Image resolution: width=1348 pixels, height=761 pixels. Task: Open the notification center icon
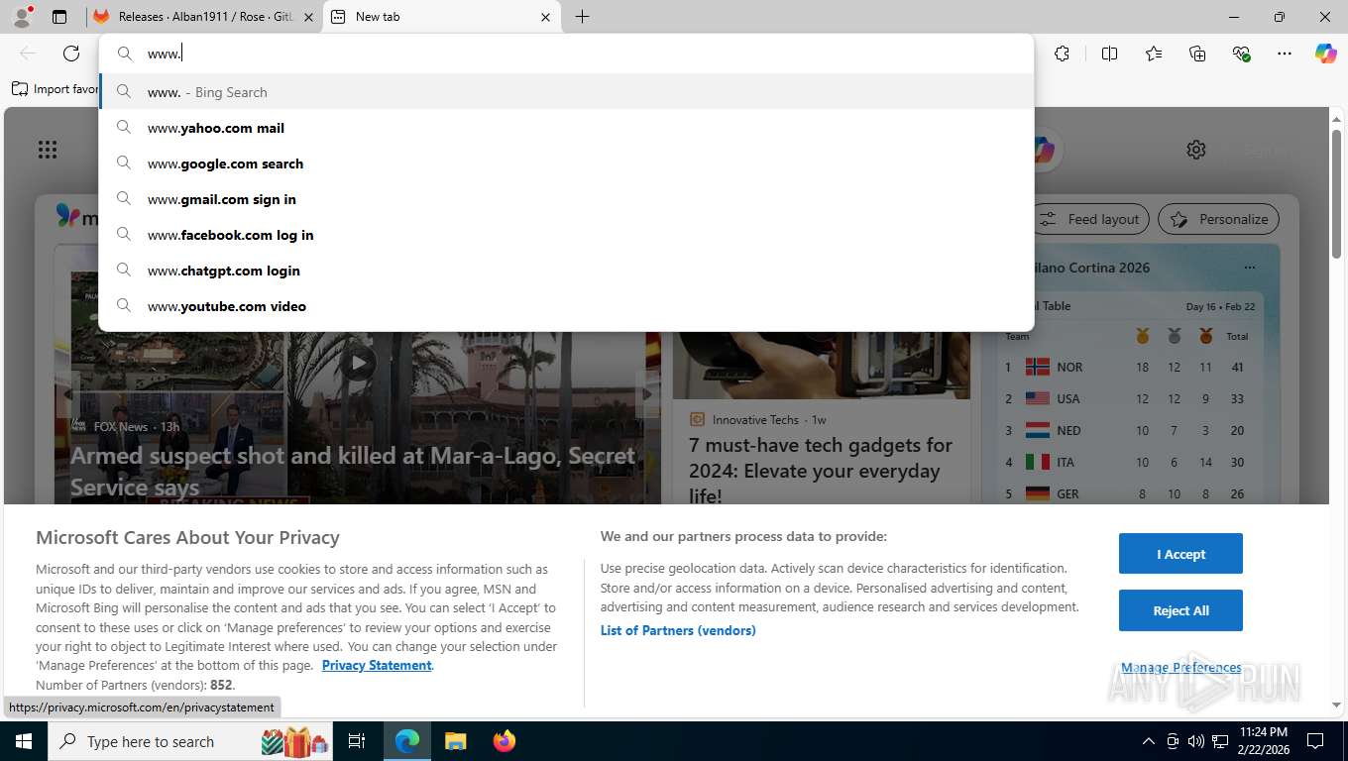coord(1315,741)
